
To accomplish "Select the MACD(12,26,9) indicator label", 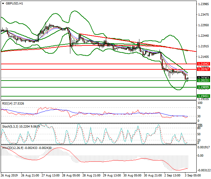I will 27,148.
